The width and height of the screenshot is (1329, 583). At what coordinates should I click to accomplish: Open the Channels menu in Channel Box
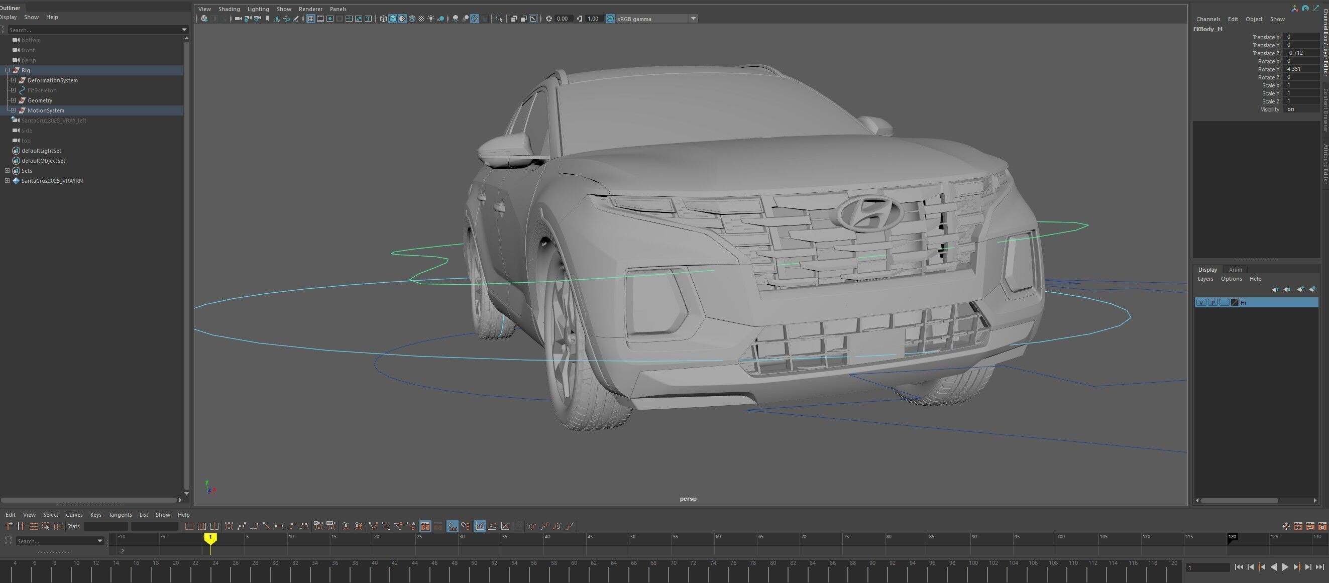pyautogui.click(x=1208, y=19)
